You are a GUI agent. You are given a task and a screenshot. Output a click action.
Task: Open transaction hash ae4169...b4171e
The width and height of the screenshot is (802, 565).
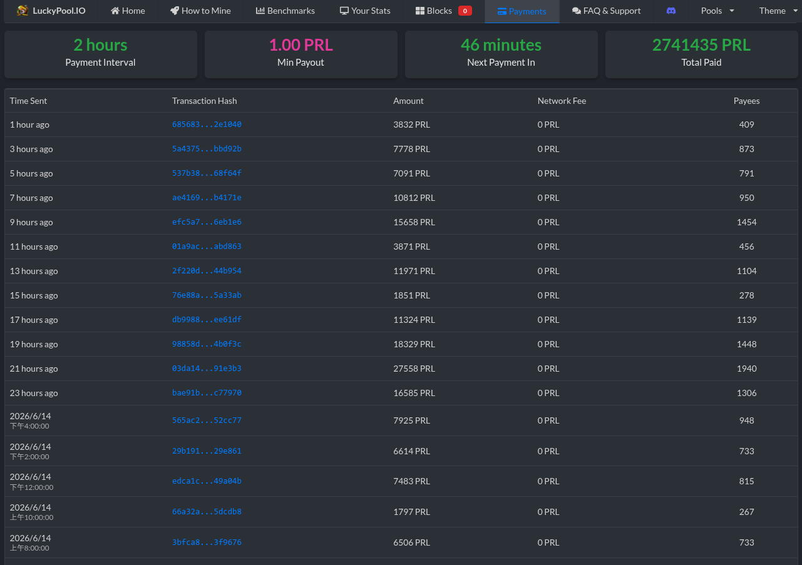pyautogui.click(x=207, y=198)
